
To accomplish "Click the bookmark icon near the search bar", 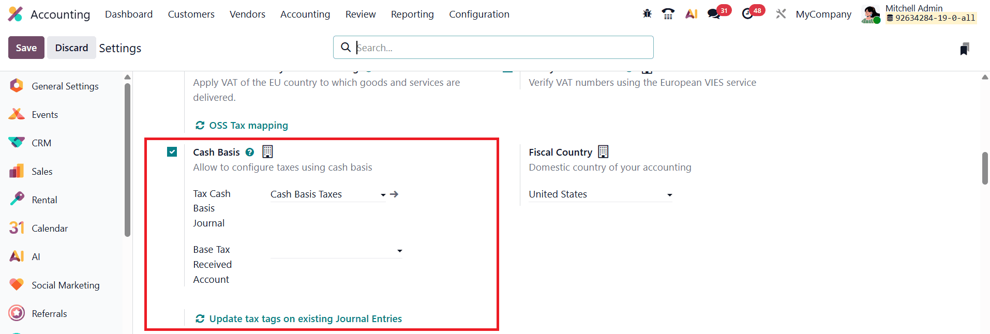I will (x=964, y=49).
